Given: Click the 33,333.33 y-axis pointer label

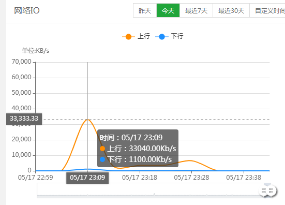Looking at the screenshot, I should click(x=24, y=119).
